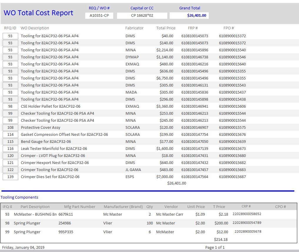The width and height of the screenshot is (299, 252).
Task: Select the $26,401.00 sum below Total Price column
Action: click(177, 183)
